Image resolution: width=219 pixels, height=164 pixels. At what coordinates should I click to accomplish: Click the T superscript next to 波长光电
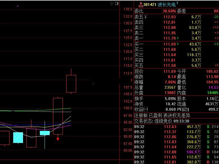tap(177, 3)
